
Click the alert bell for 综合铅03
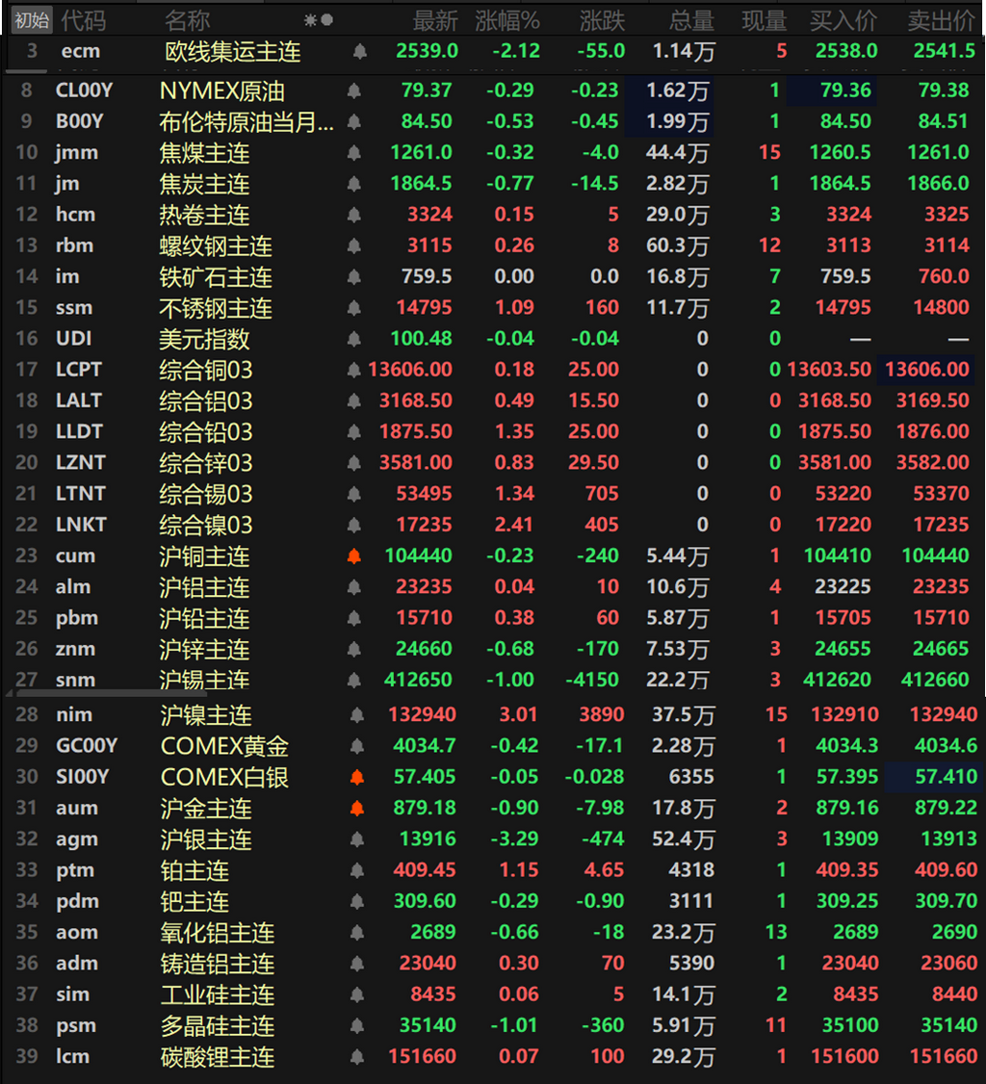[354, 431]
